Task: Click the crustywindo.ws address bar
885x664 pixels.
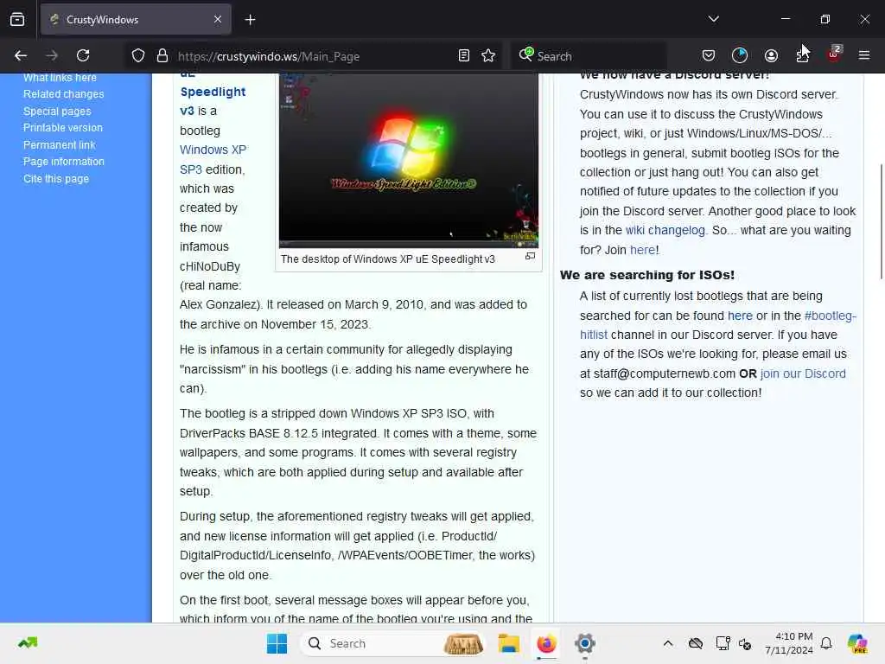Action: pos(312,56)
